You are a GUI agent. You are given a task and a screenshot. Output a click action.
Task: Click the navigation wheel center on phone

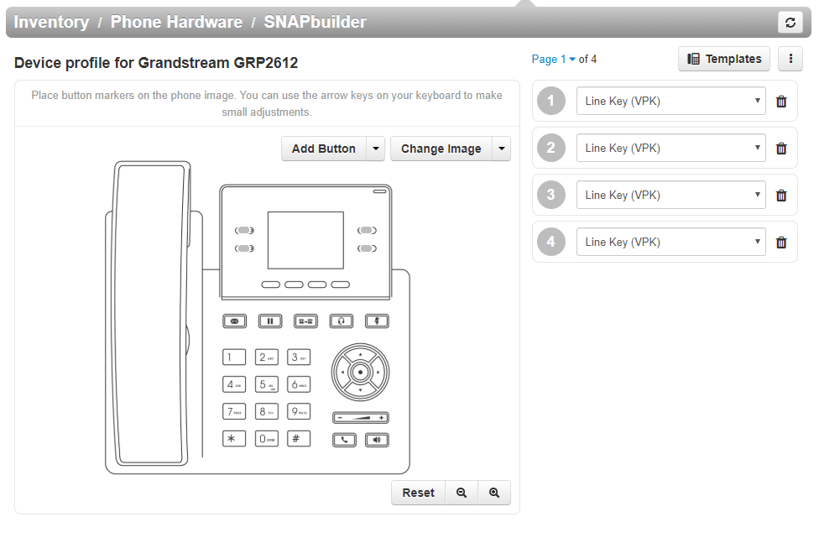[x=360, y=373]
